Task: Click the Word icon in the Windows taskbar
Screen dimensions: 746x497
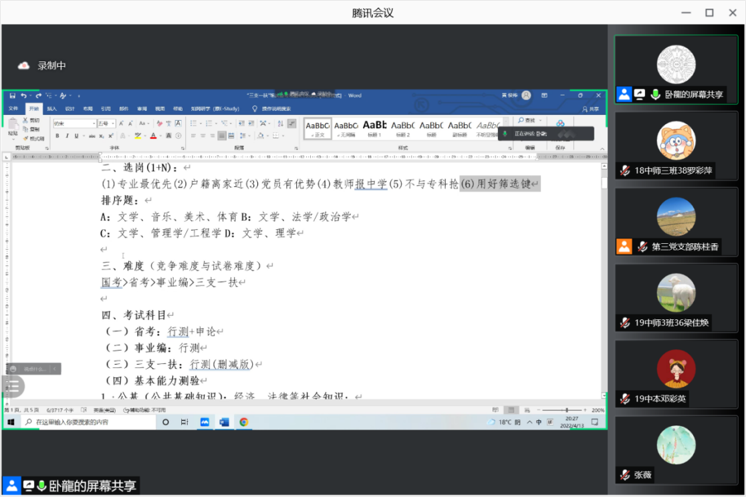Action: pos(225,422)
